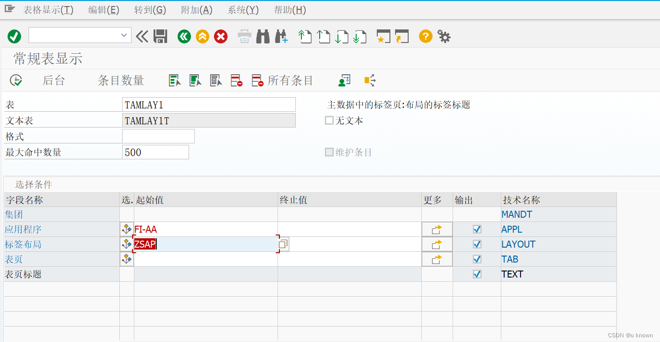Open selection option icon for 表页 row
Viewport: 660px width, 342px height.
tap(127, 259)
